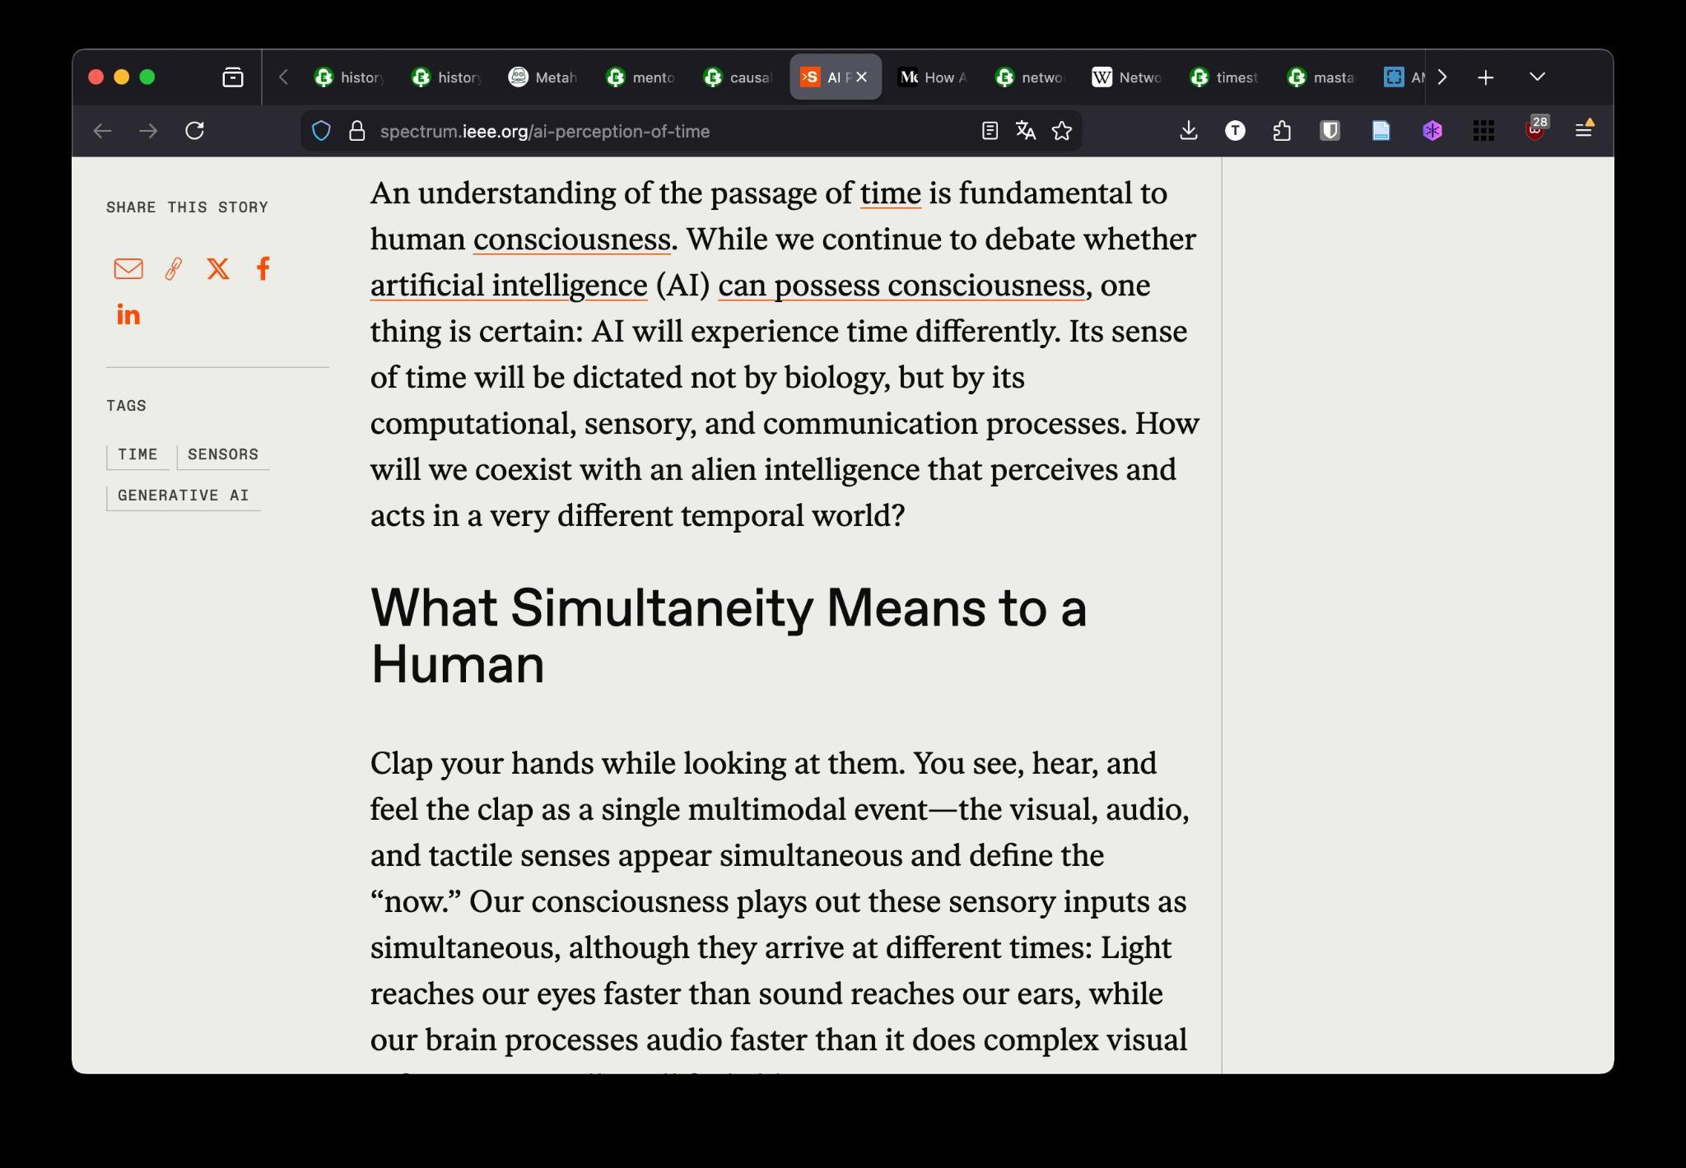Switch to causal tab
This screenshot has height=1168, width=1686.
coord(738,77)
